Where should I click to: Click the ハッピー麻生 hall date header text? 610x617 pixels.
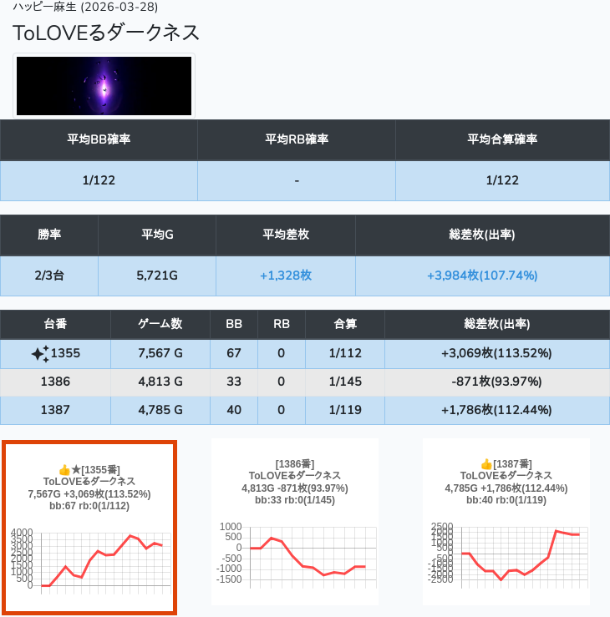tap(85, 8)
